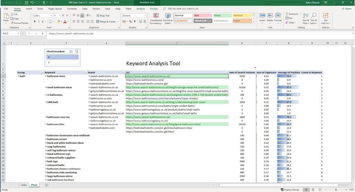Switch to the Design tab

click(154, 9)
